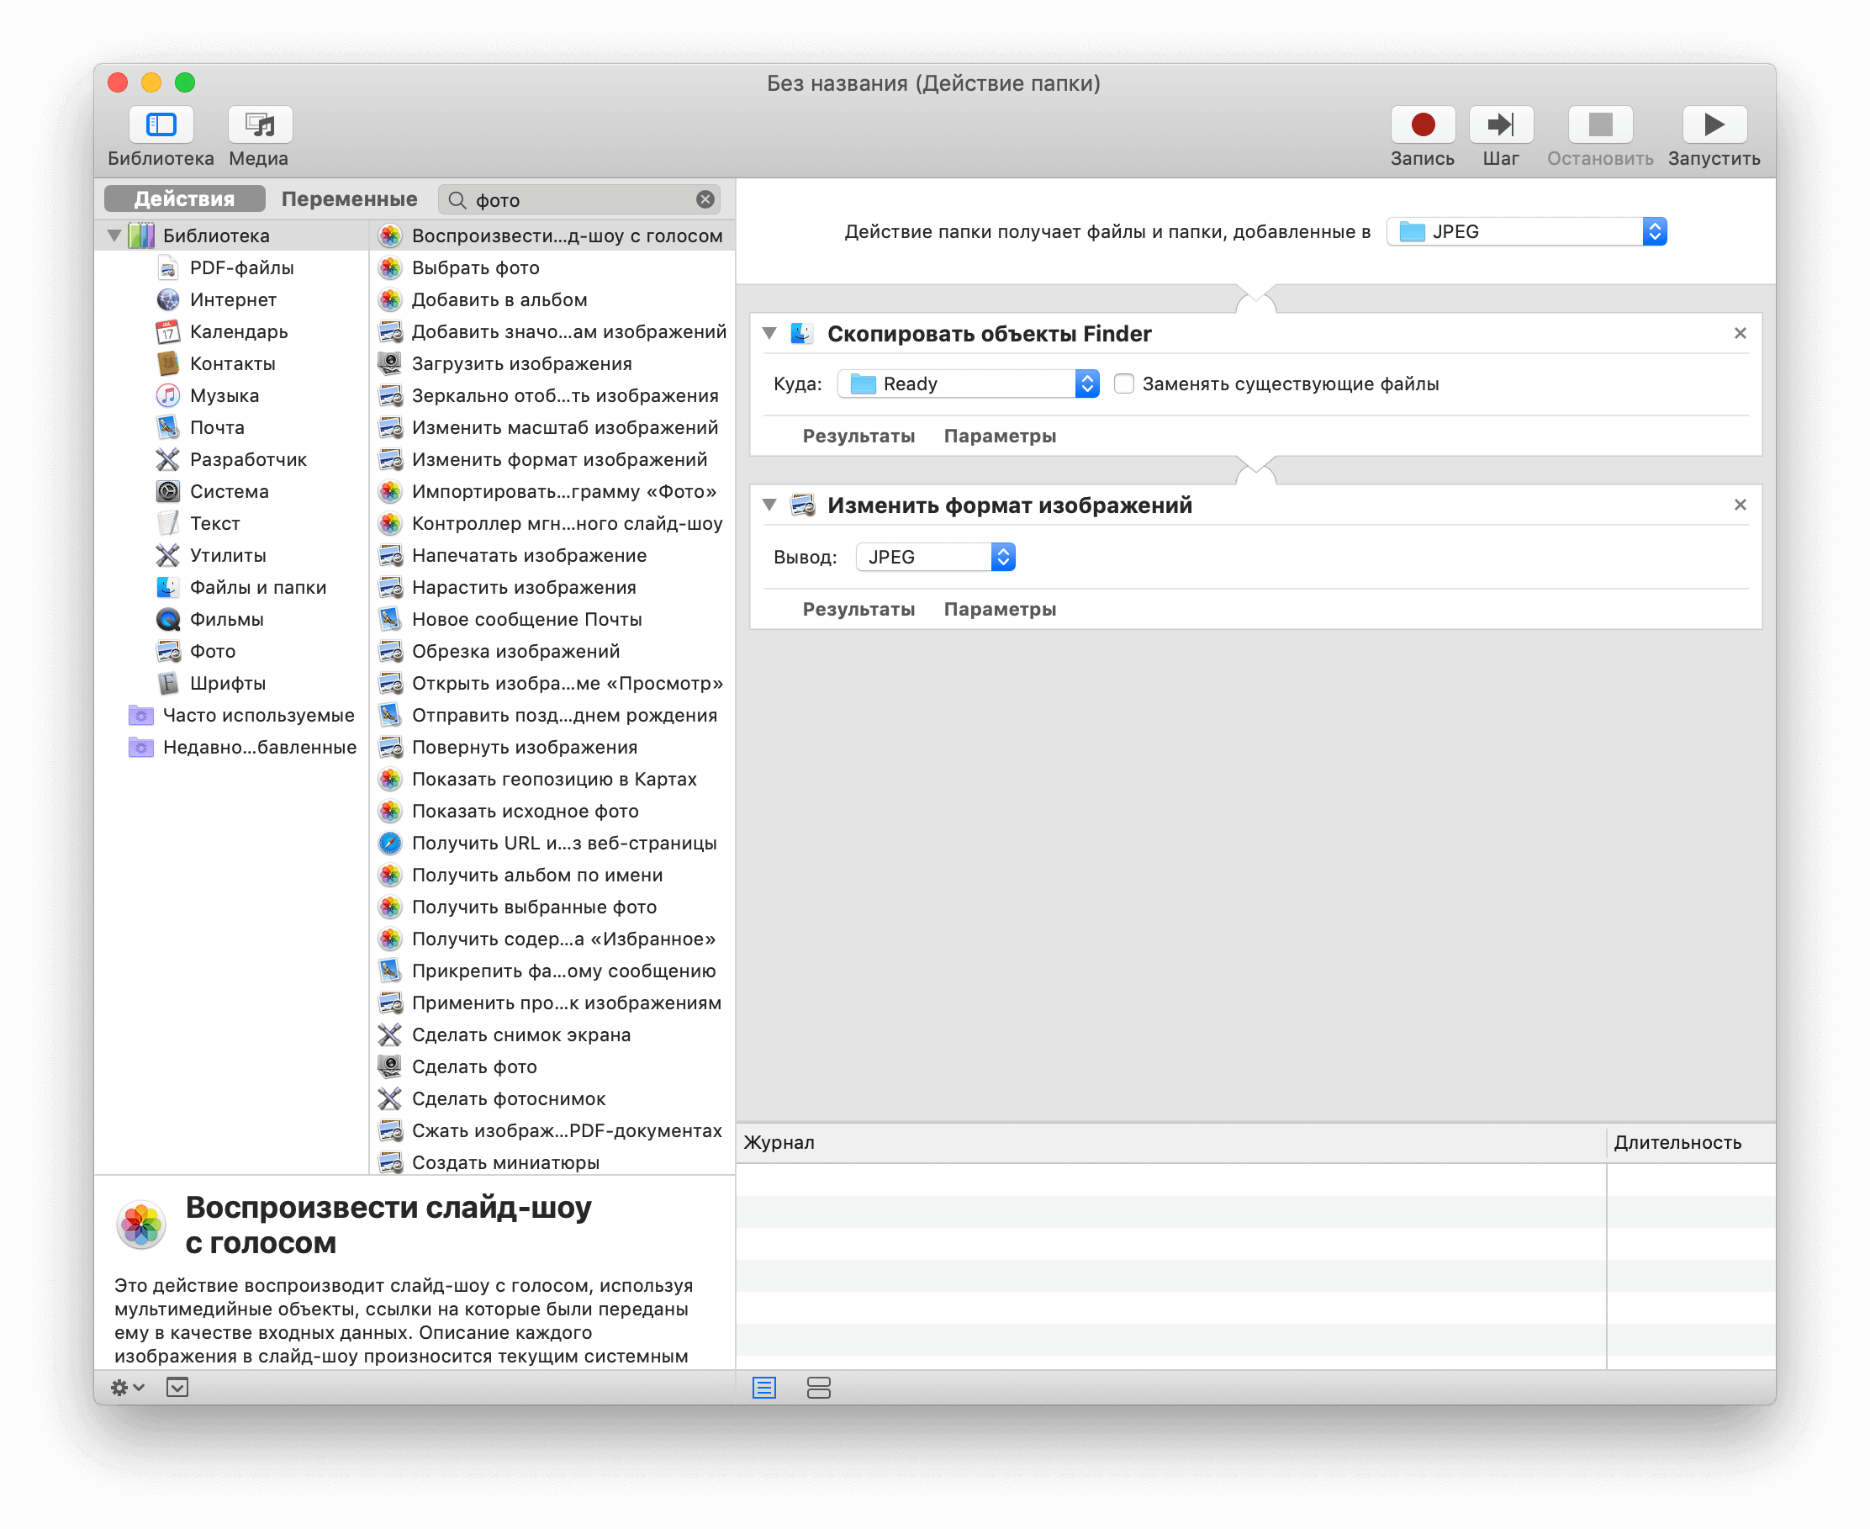Image resolution: width=1870 pixels, height=1529 pixels.
Task: Select Действия tab in left panel
Action: click(x=185, y=198)
